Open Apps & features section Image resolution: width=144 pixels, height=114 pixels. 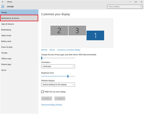click(x=19, y=24)
